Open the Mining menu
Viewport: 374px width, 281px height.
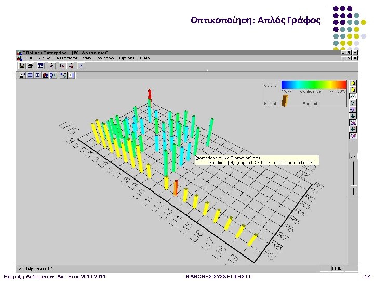[44, 58]
